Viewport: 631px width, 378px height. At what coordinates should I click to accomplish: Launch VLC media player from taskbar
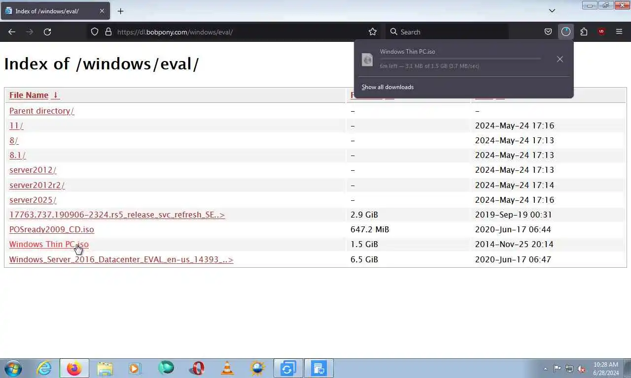point(227,368)
